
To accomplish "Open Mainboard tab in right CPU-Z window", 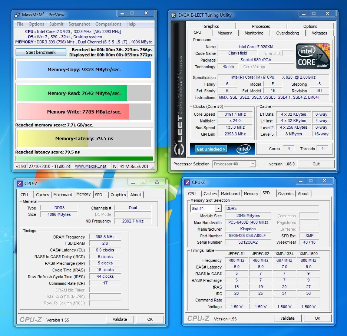I will point(230,194).
